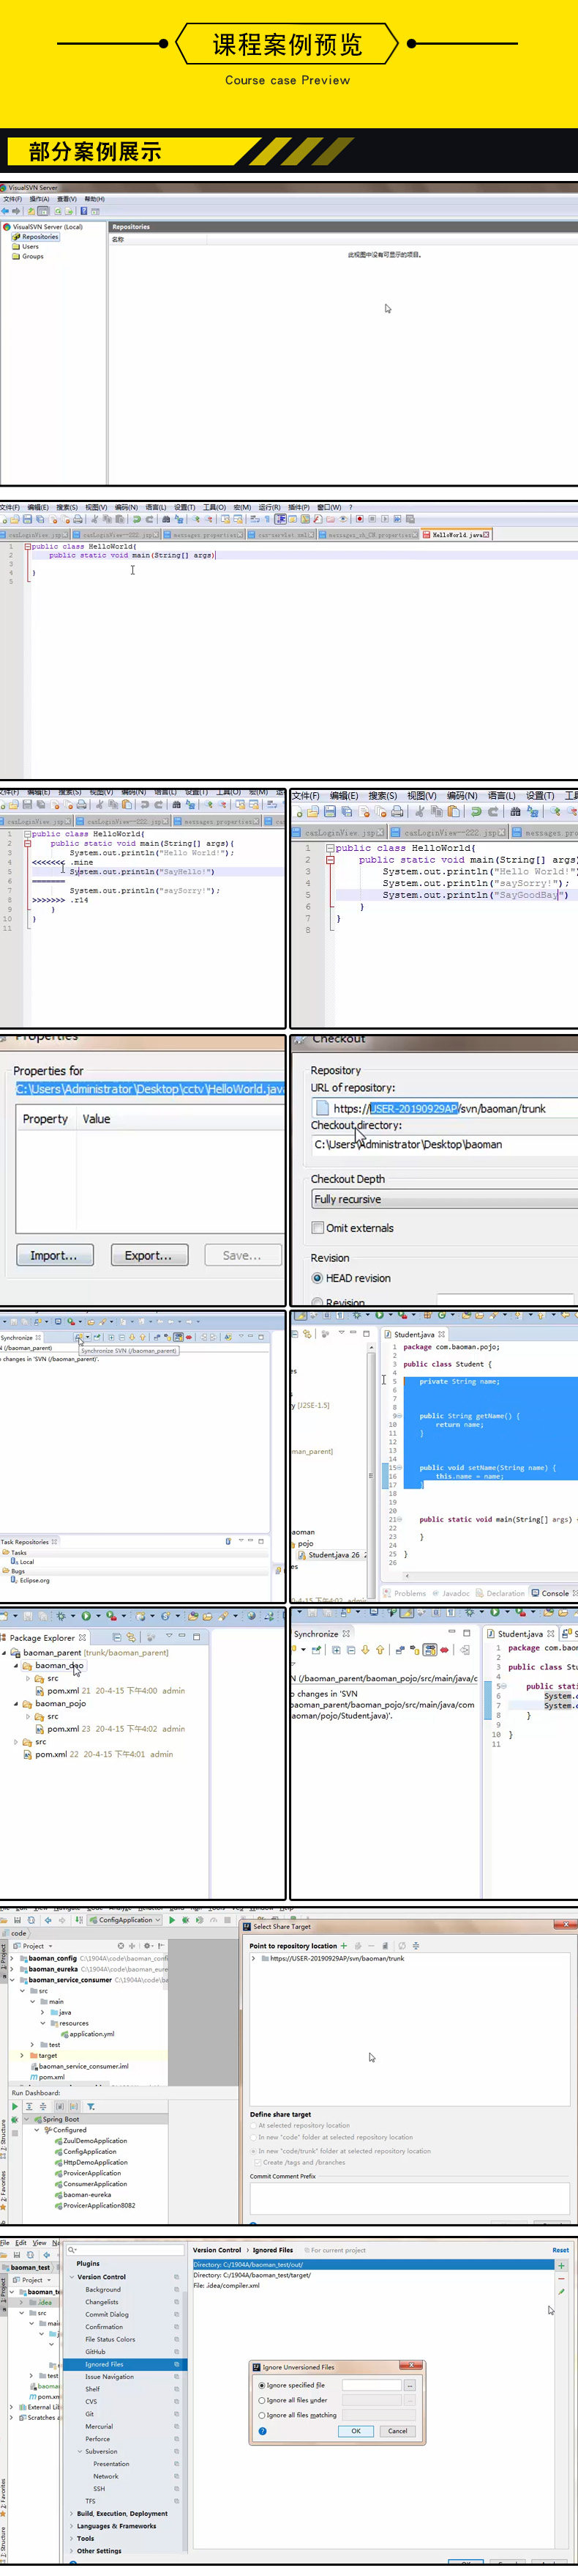
Task: Click green plus add ignored file icon
Action: point(561,2265)
